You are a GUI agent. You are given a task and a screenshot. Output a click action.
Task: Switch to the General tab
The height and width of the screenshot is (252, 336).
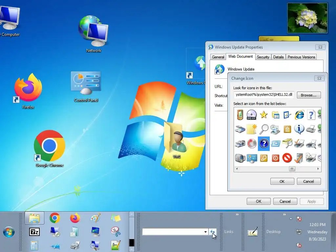218,57
